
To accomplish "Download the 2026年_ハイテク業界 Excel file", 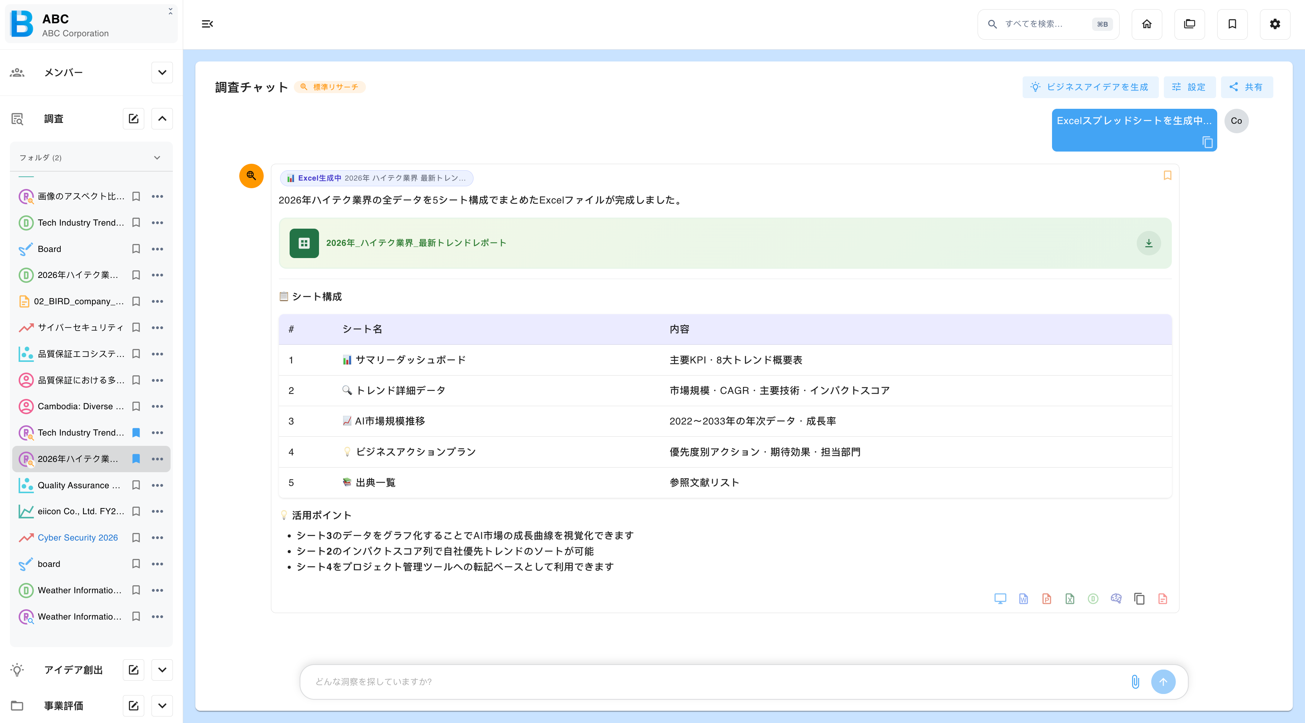I will pyautogui.click(x=1149, y=243).
